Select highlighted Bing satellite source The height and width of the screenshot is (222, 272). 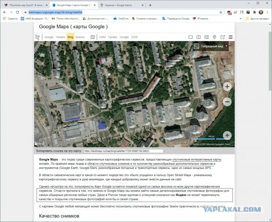pyautogui.click(x=70, y=37)
